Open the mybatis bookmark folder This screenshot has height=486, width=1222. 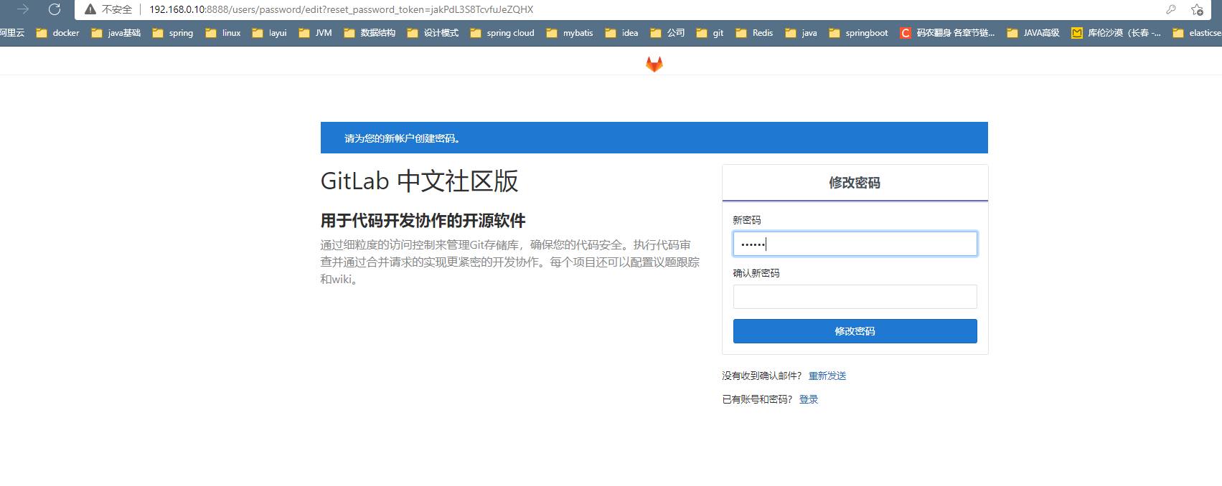570,33
